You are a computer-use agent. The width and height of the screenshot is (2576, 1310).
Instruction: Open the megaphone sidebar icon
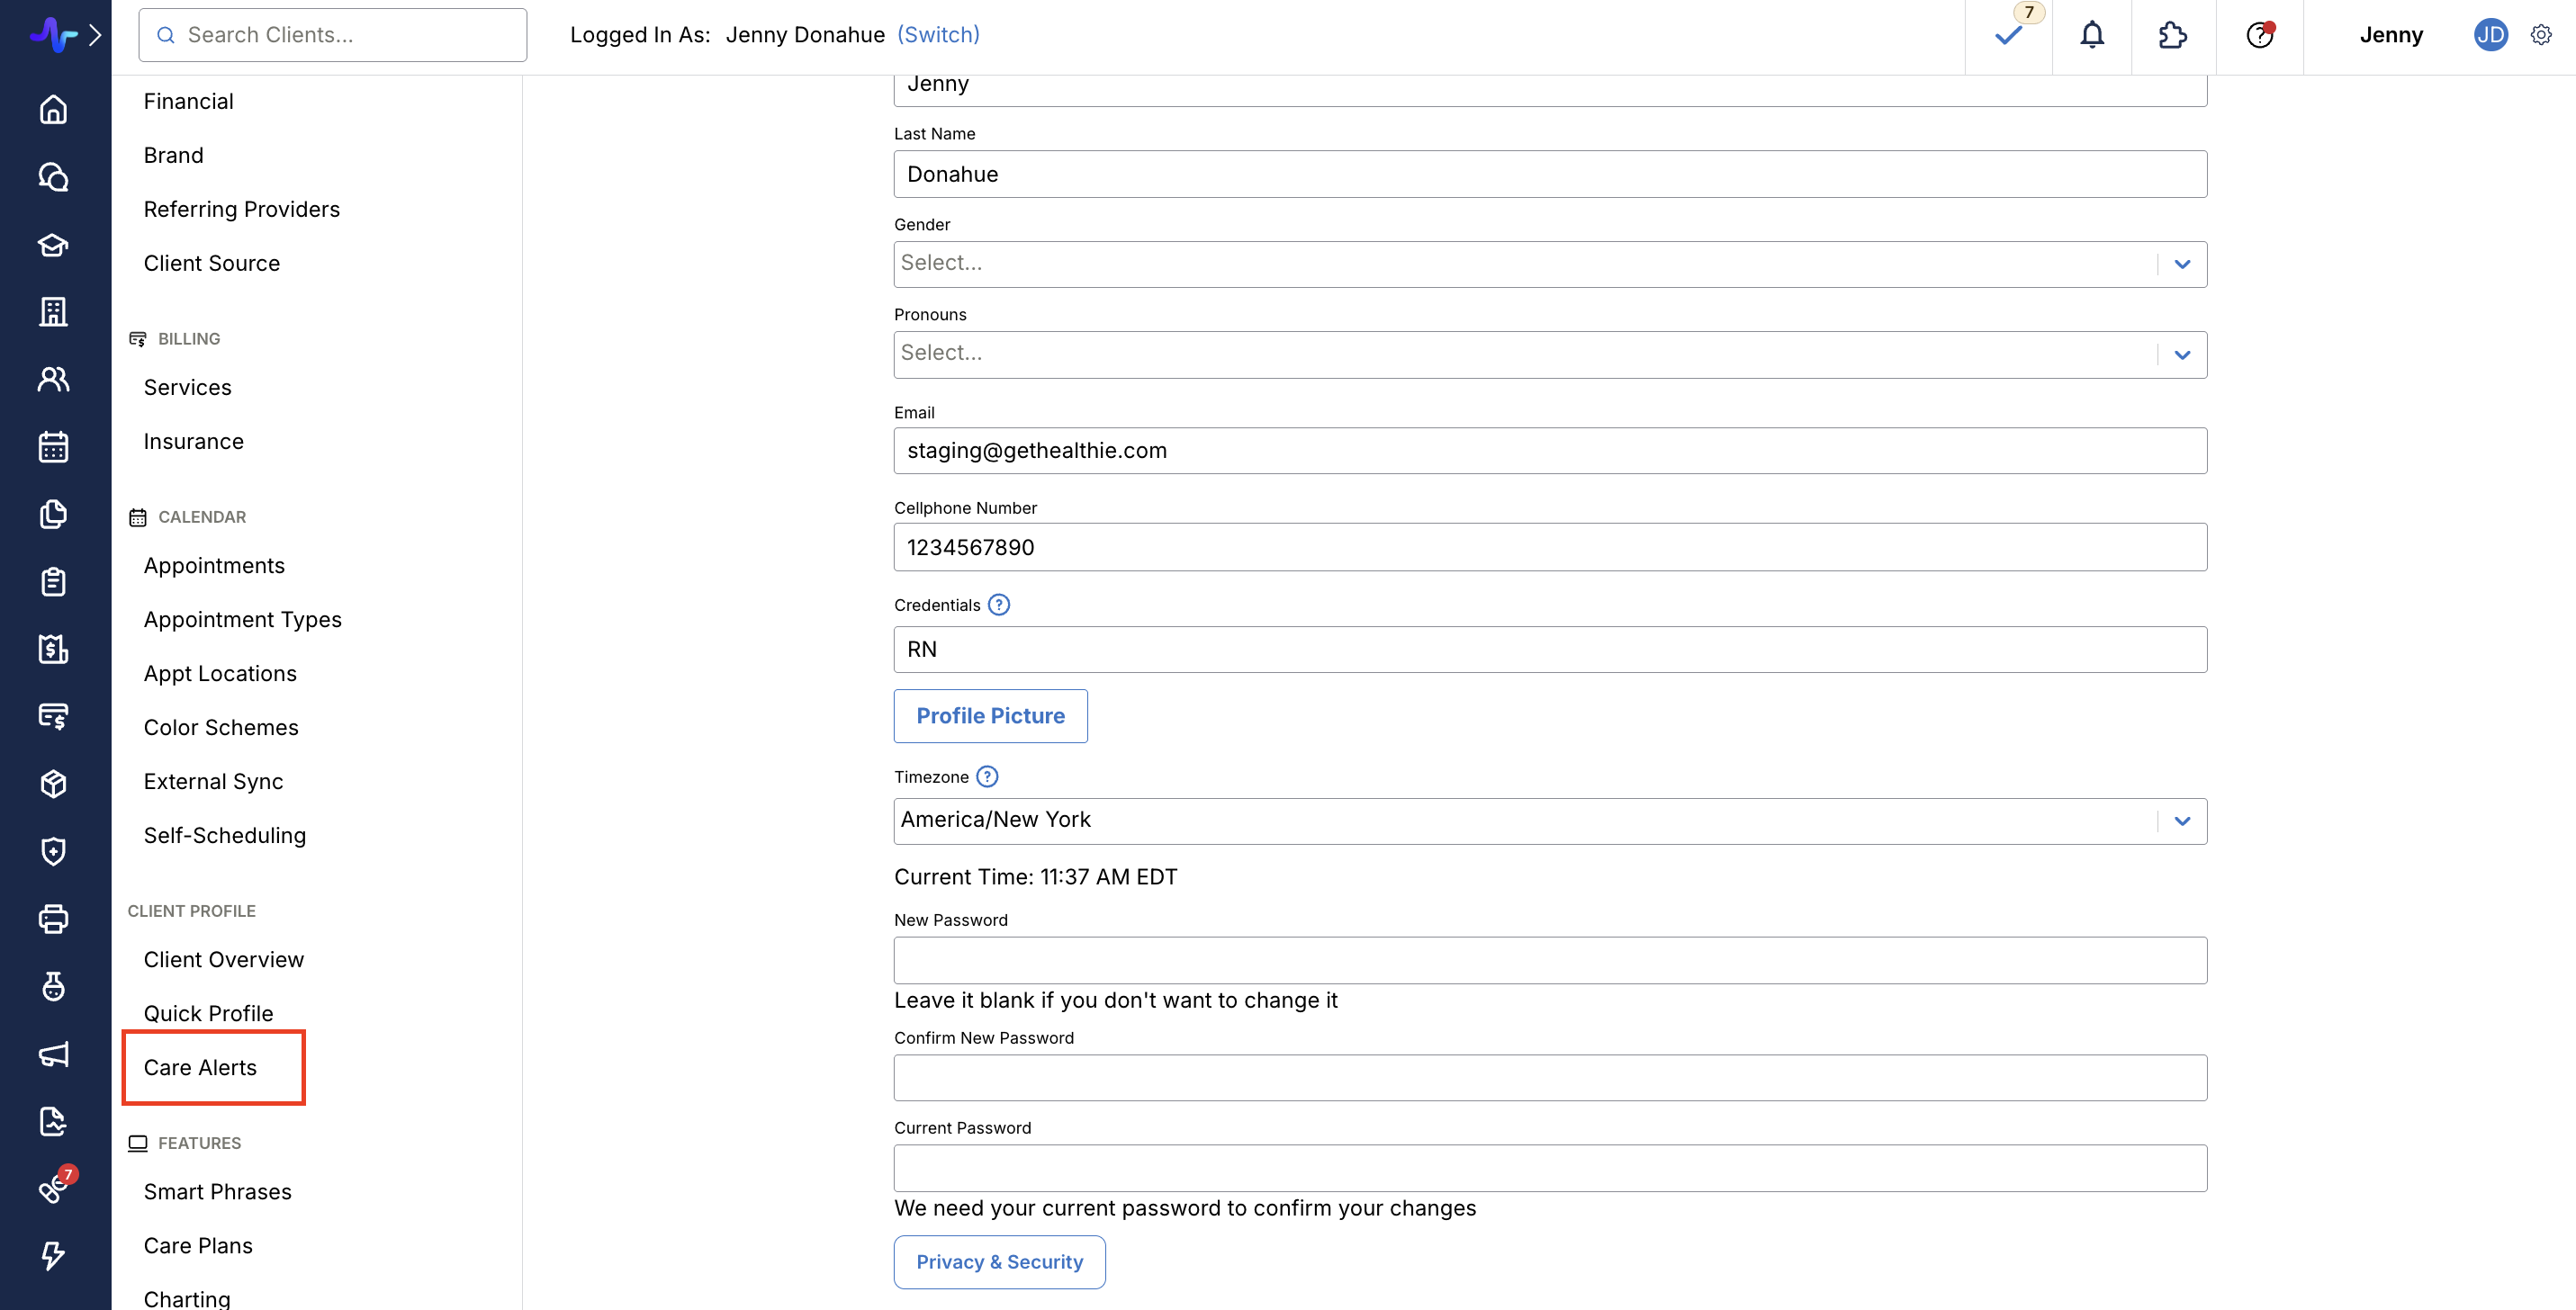pyautogui.click(x=53, y=1054)
